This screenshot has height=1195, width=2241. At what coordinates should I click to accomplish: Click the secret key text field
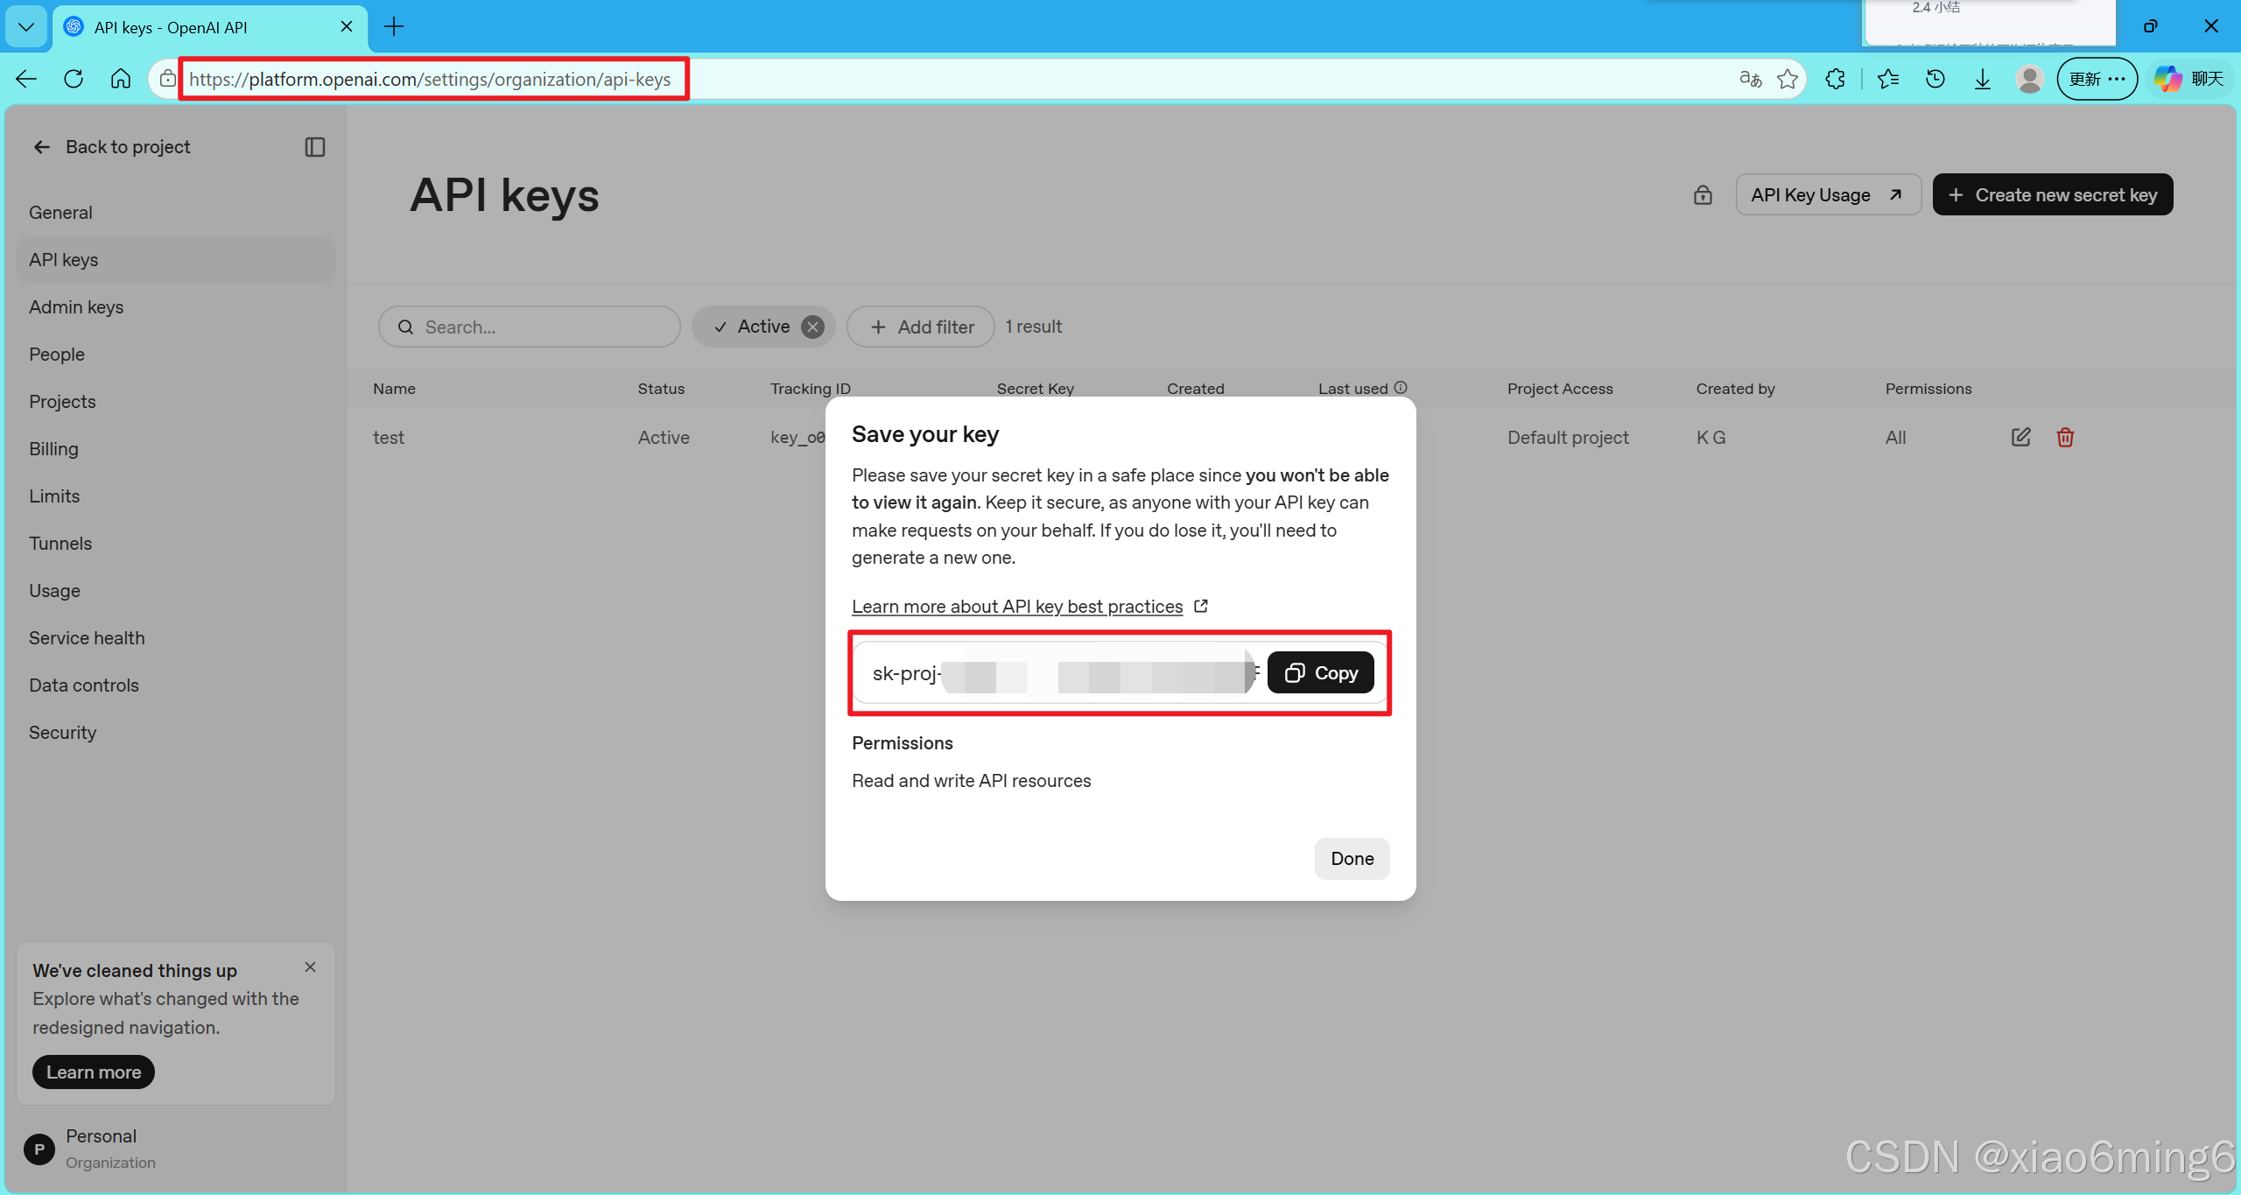1058,672
